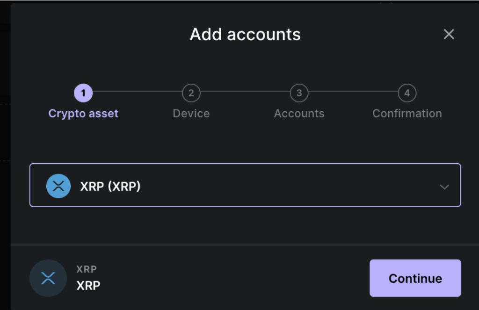Click the Accounts step label
479x310 pixels.
click(299, 113)
